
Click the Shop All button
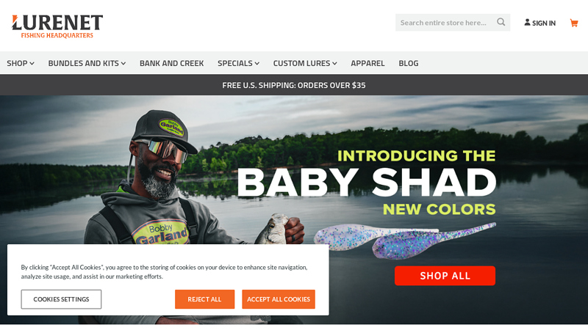coord(445,276)
